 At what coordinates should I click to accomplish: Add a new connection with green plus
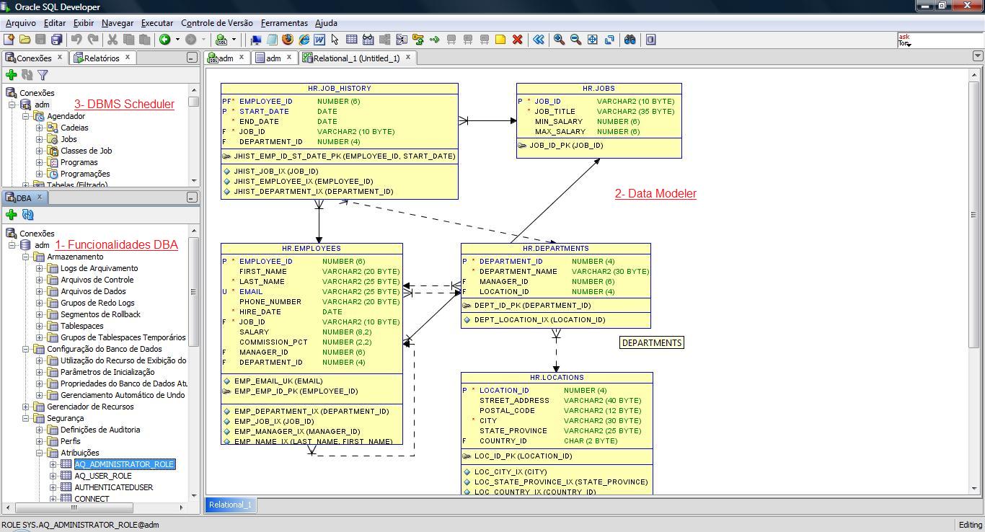pos(10,75)
